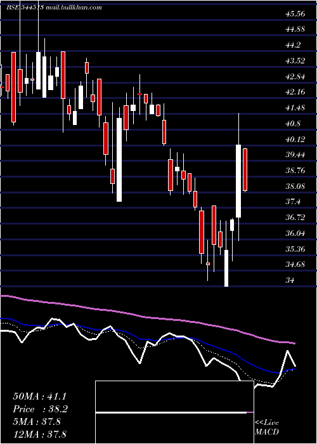Click the 42.84 price axis label
This screenshot has height=444, width=317.
[x=295, y=77]
